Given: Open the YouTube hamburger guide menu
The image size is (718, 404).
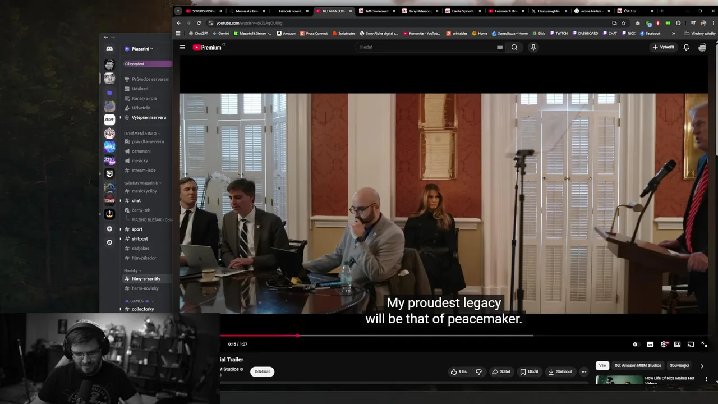Looking at the screenshot, I should coord(182,47).
